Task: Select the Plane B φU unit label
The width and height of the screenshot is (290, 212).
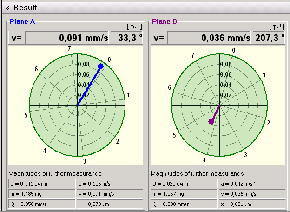Action: pyautogui.click(x=277, y=26)
